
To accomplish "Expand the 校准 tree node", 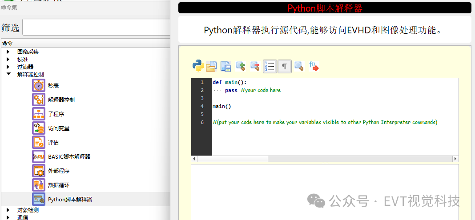I will (x=8, y=59).
